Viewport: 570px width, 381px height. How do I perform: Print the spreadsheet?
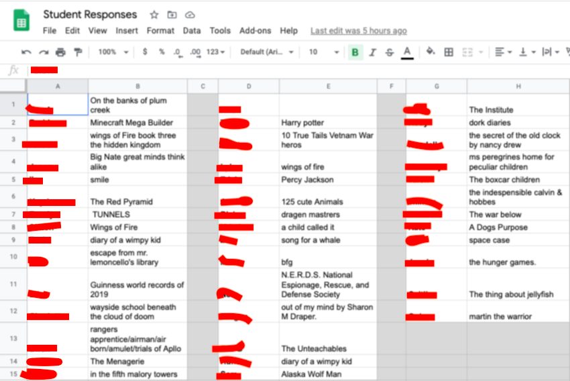(60, 52)
